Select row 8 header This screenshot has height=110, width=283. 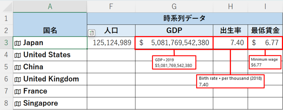(7, 103)
